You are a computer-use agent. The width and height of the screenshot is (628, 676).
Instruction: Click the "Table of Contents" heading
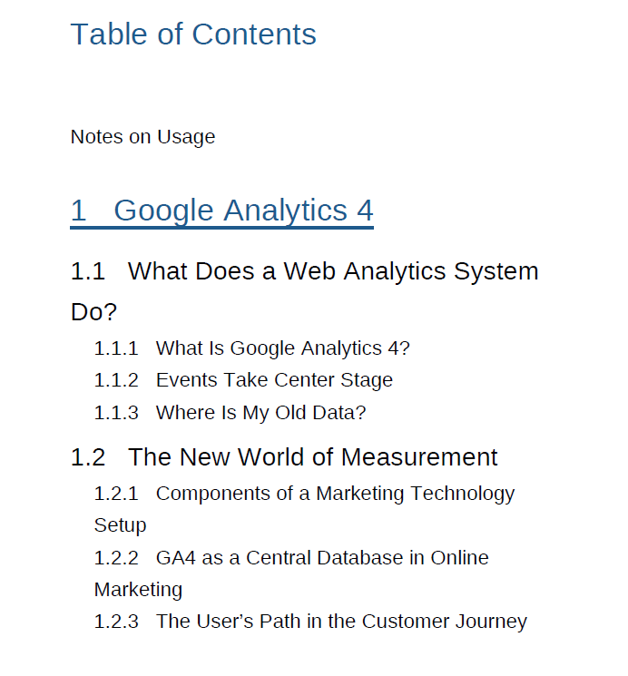coord(193,34)
